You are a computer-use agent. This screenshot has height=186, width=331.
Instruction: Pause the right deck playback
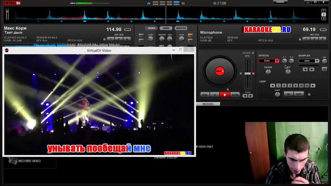pos(215,95)
